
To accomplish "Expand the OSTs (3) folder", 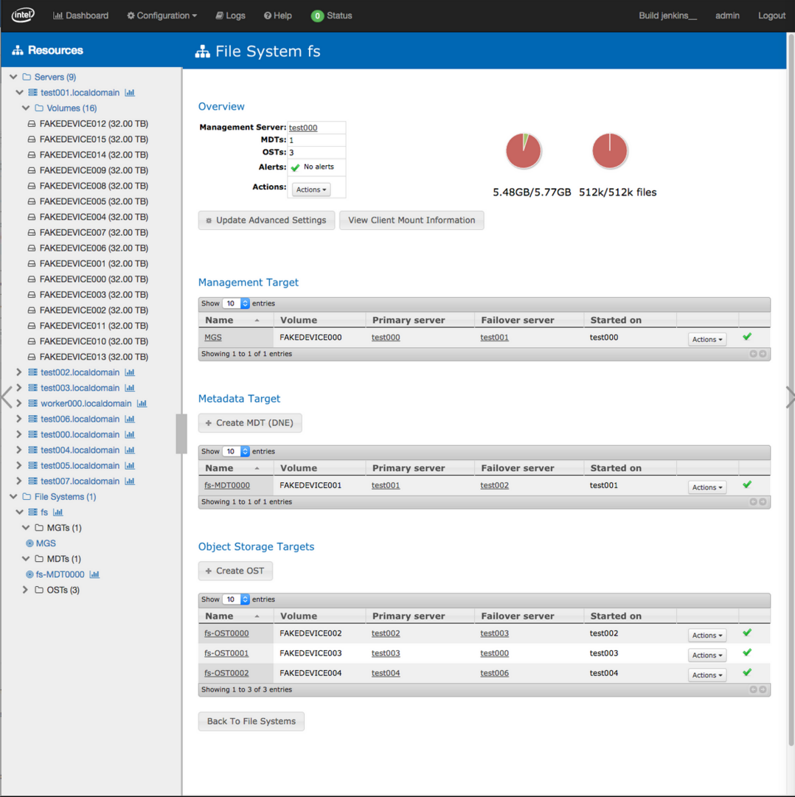I will [26, 590].
